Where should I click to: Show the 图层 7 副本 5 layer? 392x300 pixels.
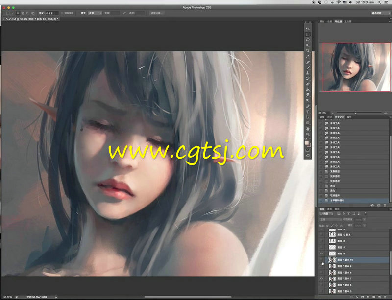coord(322,291)
